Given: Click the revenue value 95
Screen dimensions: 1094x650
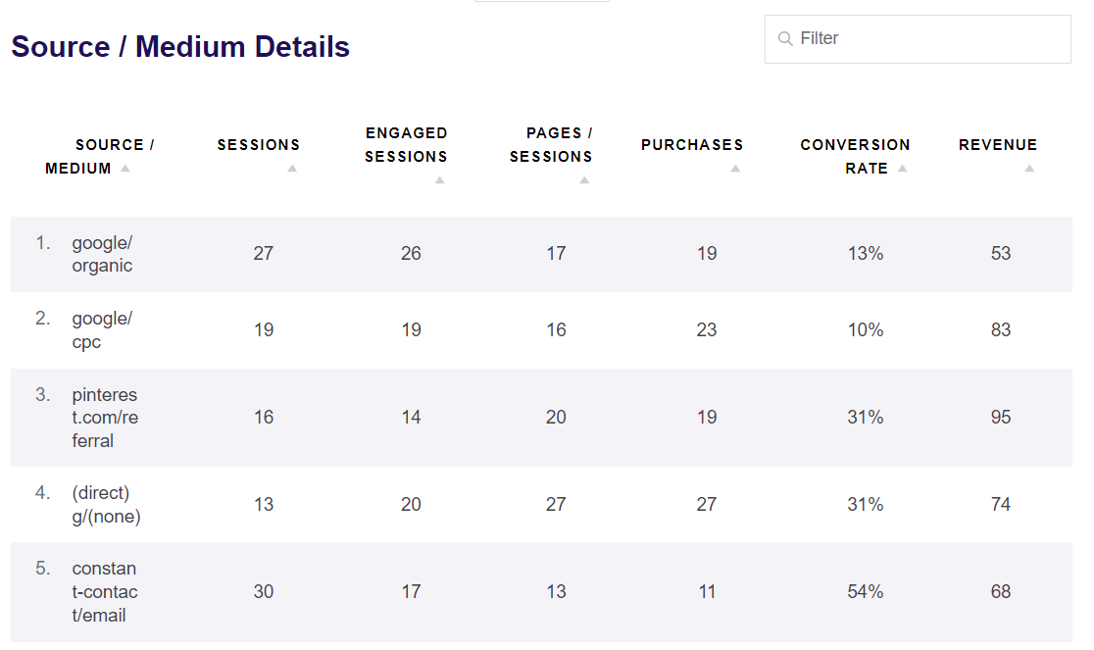Looking at the screenshot, I should [1000, 418].
